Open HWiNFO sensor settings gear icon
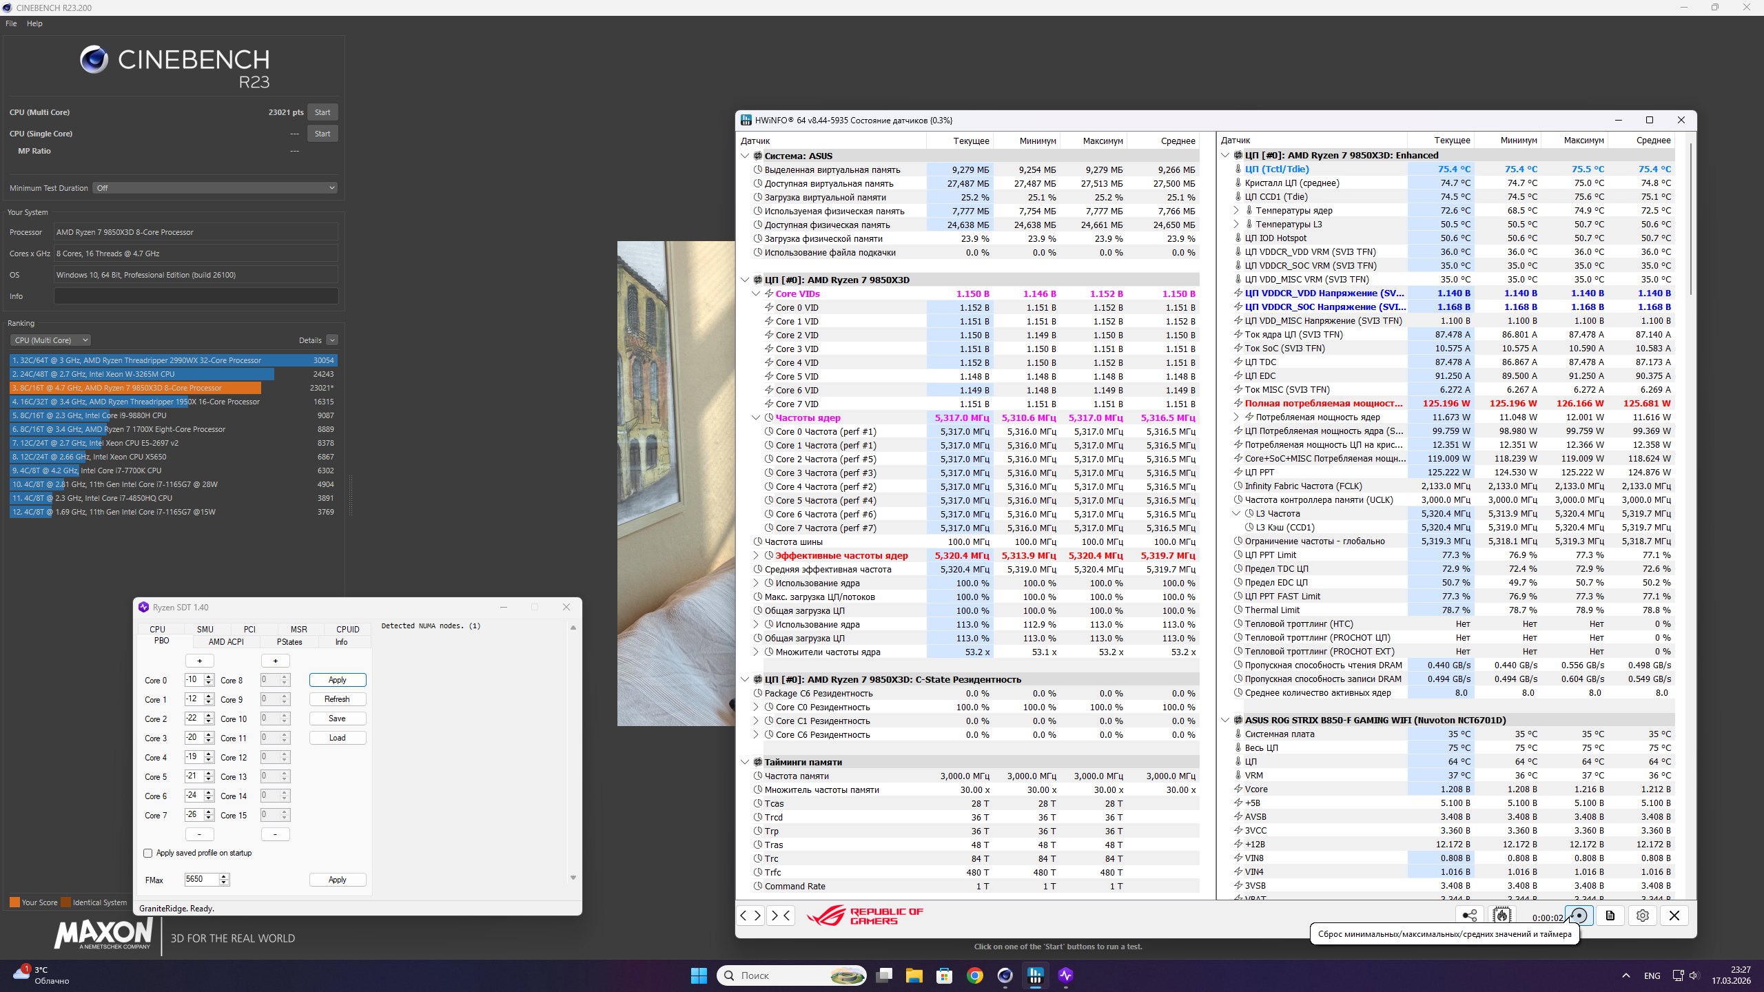Image resolution: width=1764 pixels, height=992 pixels. click(1643, 916)
